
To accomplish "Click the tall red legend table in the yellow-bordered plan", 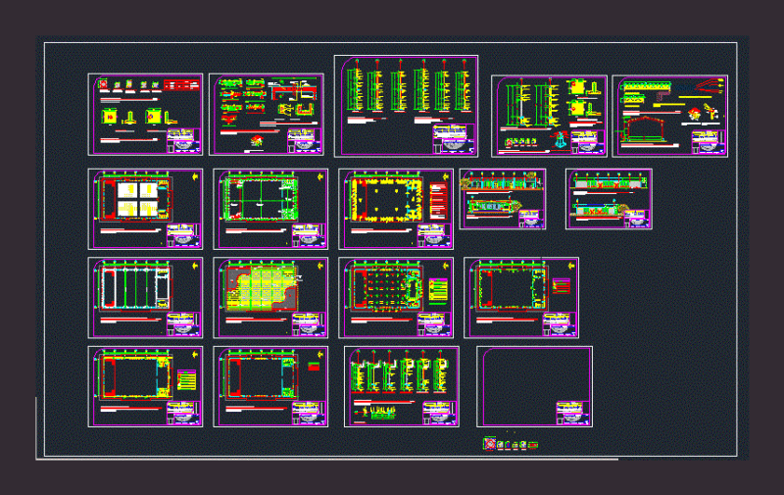I will pyautogui.click(x=438, y=201).
